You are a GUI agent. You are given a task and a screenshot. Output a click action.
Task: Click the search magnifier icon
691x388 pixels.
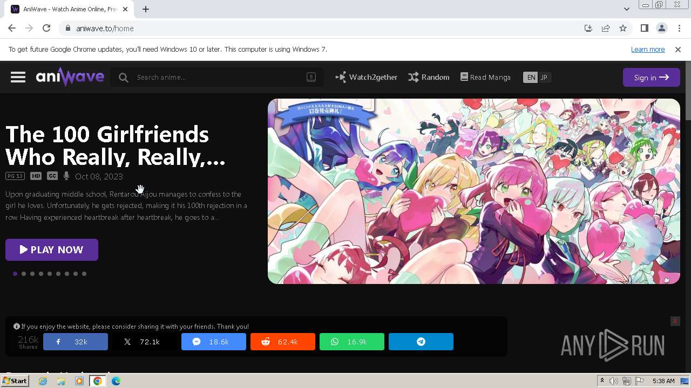coord(124,78)
